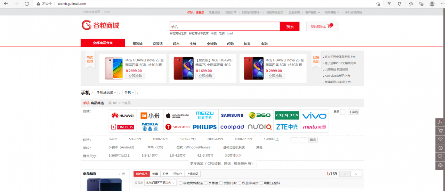Reload the page with refresh icon
The image size is (445, 191).
[x=27, y=3]
